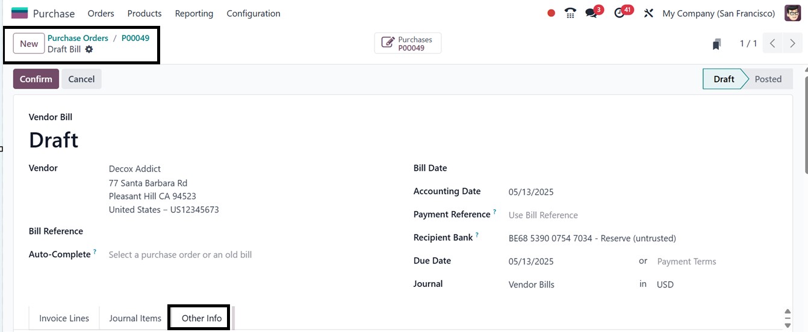The image size is (808, 332).
Task: Open the Configuration menu
Action: (x=253, y=13)
